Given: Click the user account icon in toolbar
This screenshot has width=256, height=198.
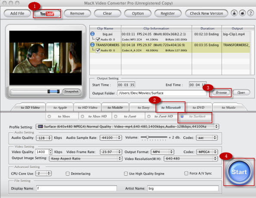Looking at the screenshot, I should tap(234, 13).
